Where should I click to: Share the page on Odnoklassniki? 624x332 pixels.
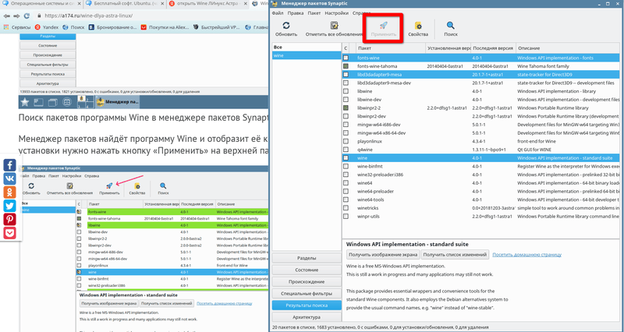pos(9,192)
